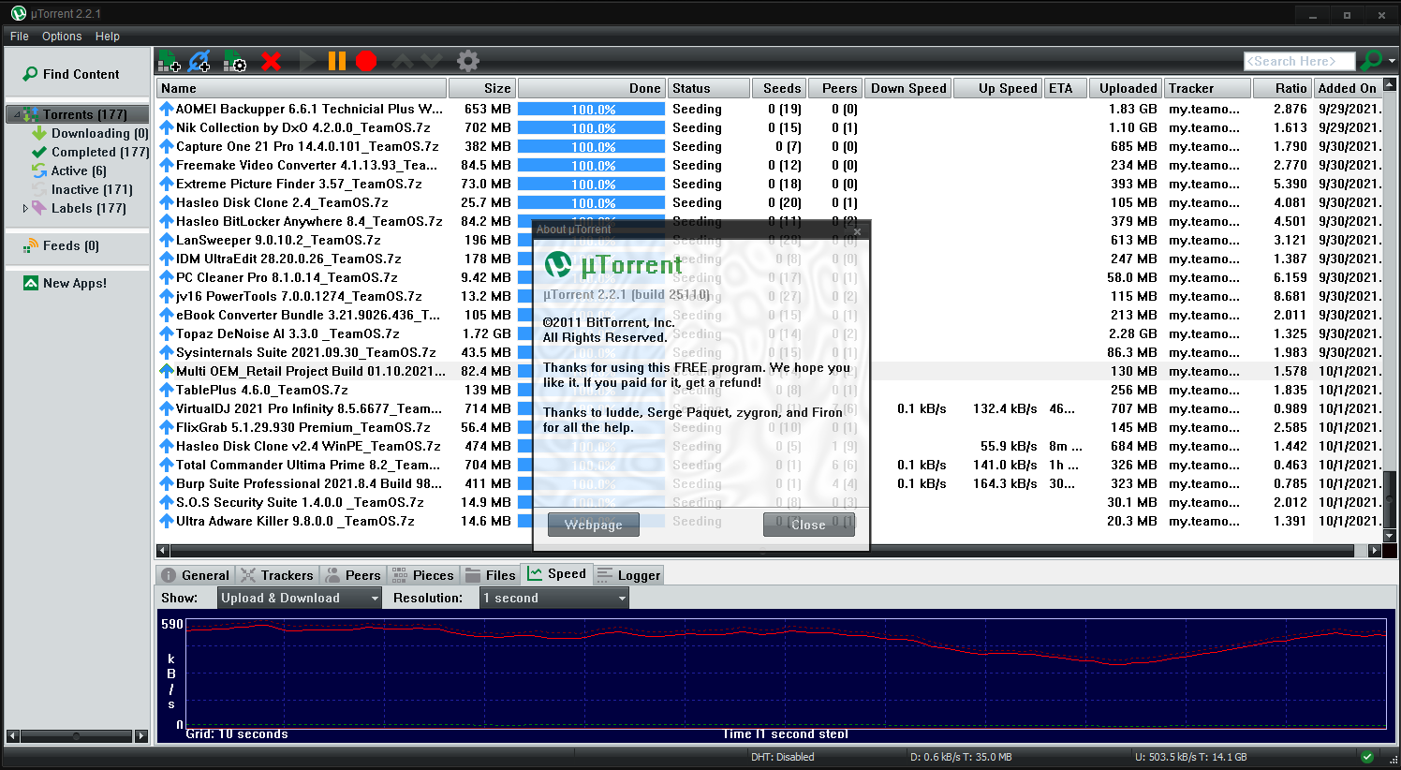The height and width of the screenshot is (770, 1401).
Task: Sort by the Up Speed column header
Action: tap(999, 88)
